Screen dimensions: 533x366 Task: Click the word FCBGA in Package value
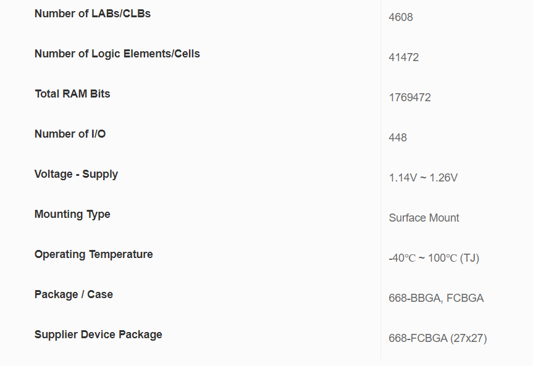point(465,298)
